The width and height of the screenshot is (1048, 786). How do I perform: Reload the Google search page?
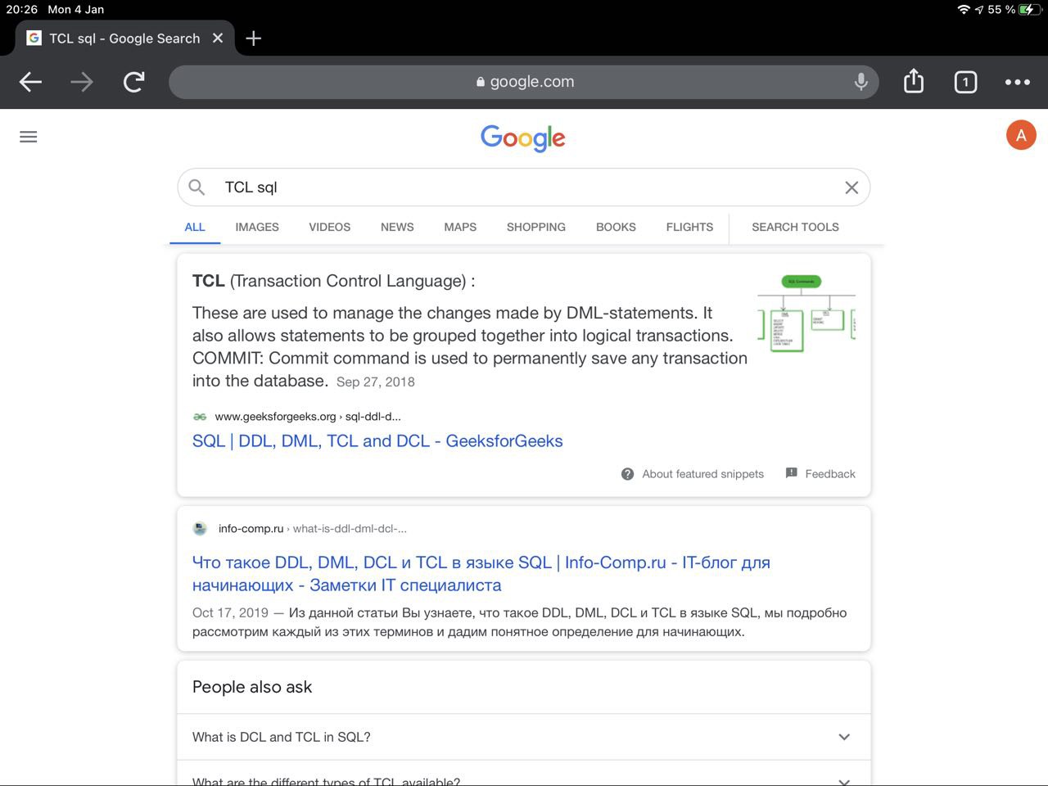click(134, 82)
